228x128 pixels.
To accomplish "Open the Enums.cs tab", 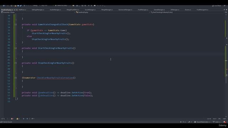I will point(188,10).
